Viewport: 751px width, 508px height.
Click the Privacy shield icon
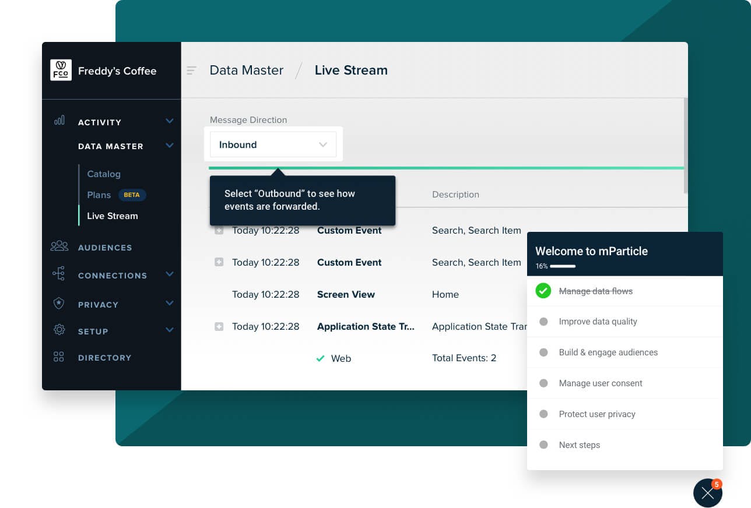59,304
